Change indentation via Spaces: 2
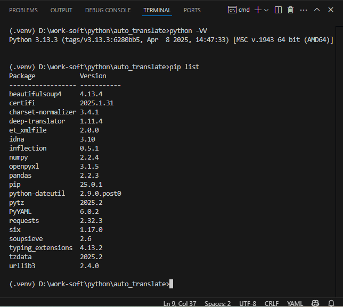This screenshot has width=343, height=307. [218, 303]
